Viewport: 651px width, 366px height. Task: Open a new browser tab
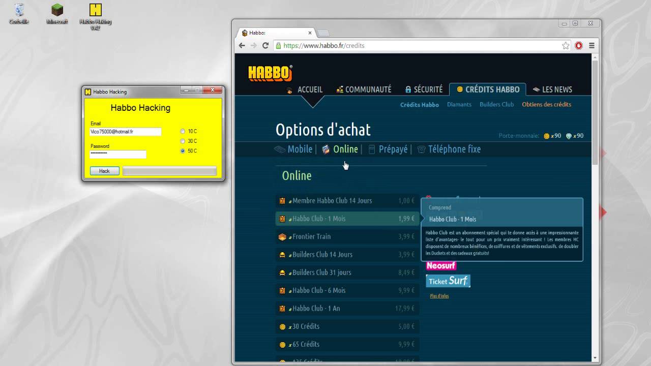coord(323,33)
